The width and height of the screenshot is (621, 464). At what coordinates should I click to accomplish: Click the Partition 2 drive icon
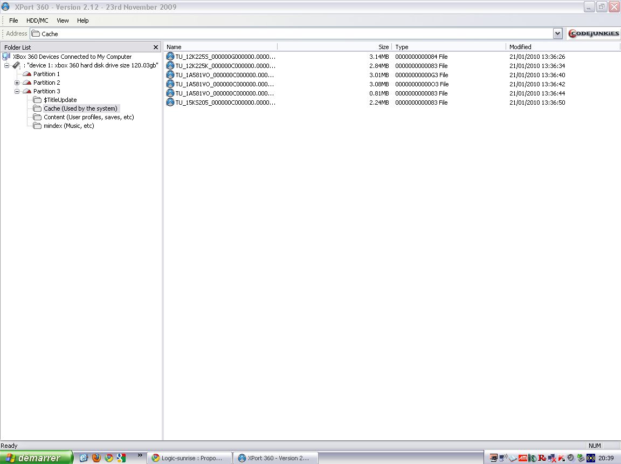pos(27,83)
